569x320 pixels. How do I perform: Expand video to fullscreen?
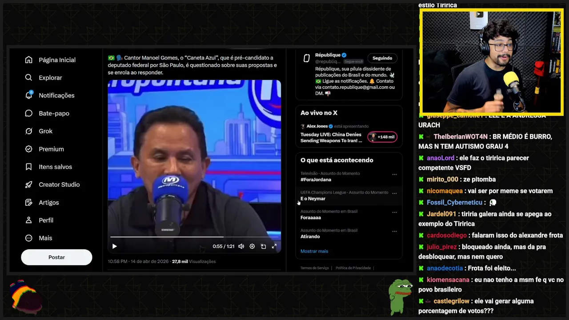[274, 246]
